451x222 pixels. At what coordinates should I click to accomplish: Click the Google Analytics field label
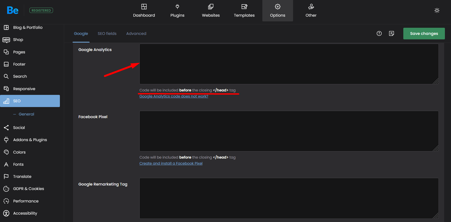point(95,50)
